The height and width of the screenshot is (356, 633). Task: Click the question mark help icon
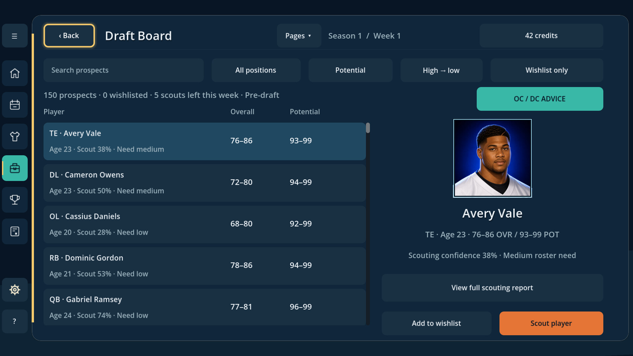tap(15, 321)
